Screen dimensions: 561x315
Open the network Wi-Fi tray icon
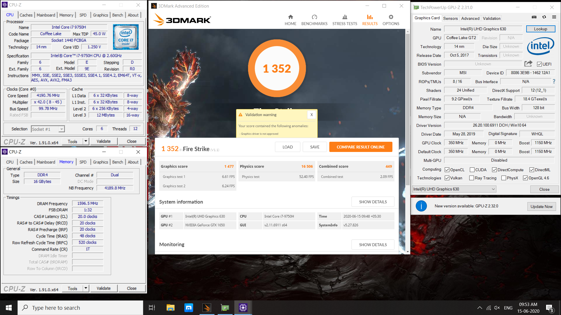point(489,308)
